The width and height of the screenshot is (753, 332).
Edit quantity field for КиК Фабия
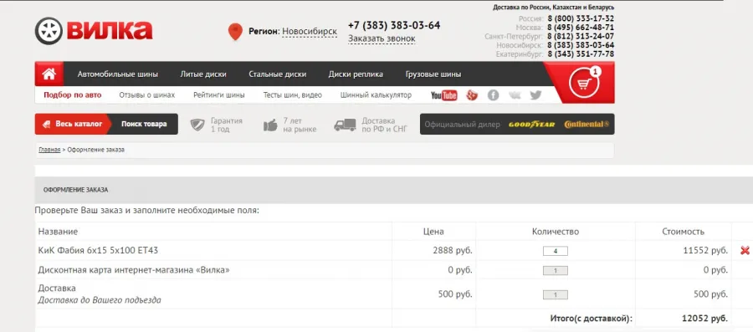point(556,251)
